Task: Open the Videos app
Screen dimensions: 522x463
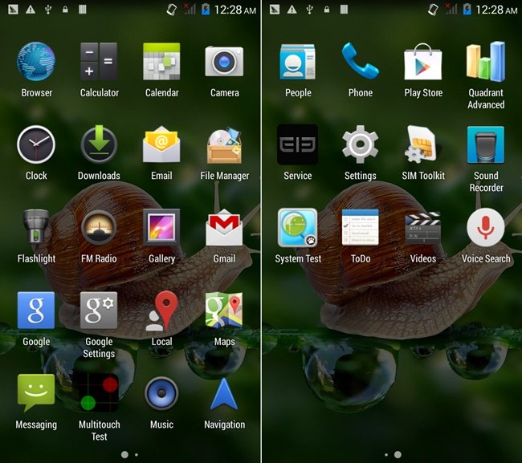Action: pos(422,227)
